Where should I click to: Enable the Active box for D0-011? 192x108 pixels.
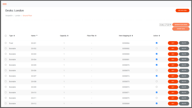click(x=157, y=98)
